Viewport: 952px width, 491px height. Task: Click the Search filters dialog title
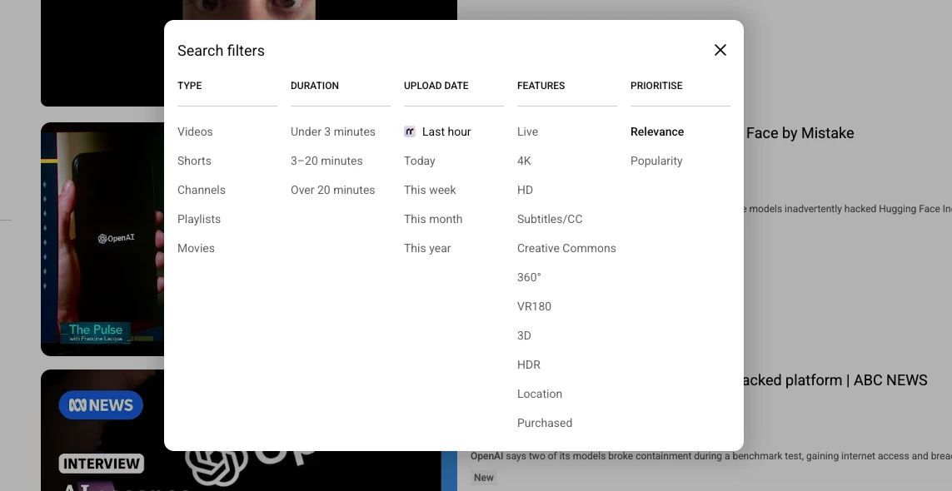point(221,51)
